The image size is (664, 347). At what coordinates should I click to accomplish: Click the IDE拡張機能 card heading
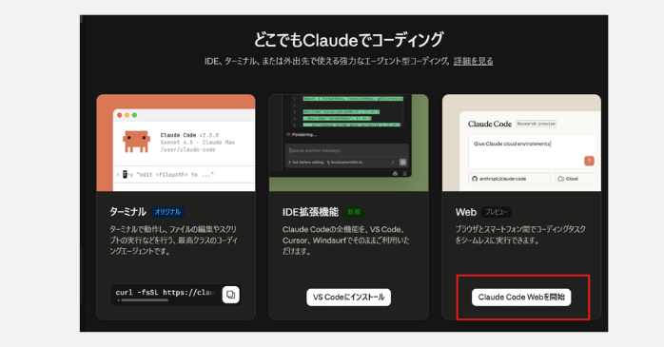point(310,212)
